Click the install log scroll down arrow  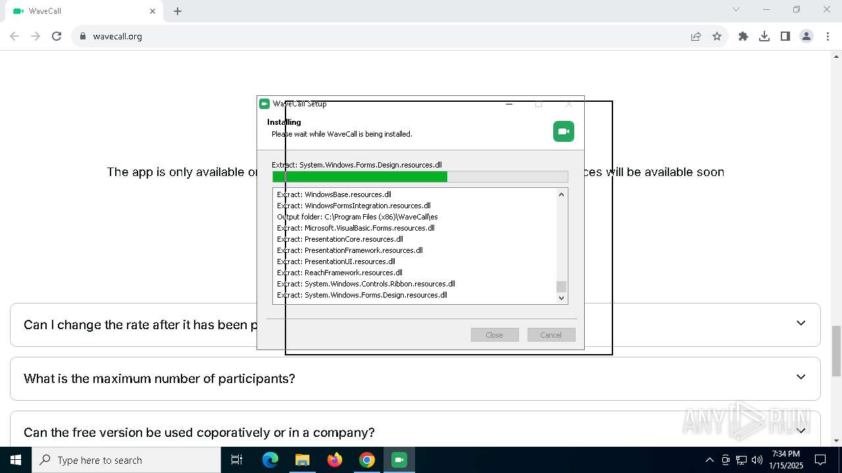[x=561, y=298]
